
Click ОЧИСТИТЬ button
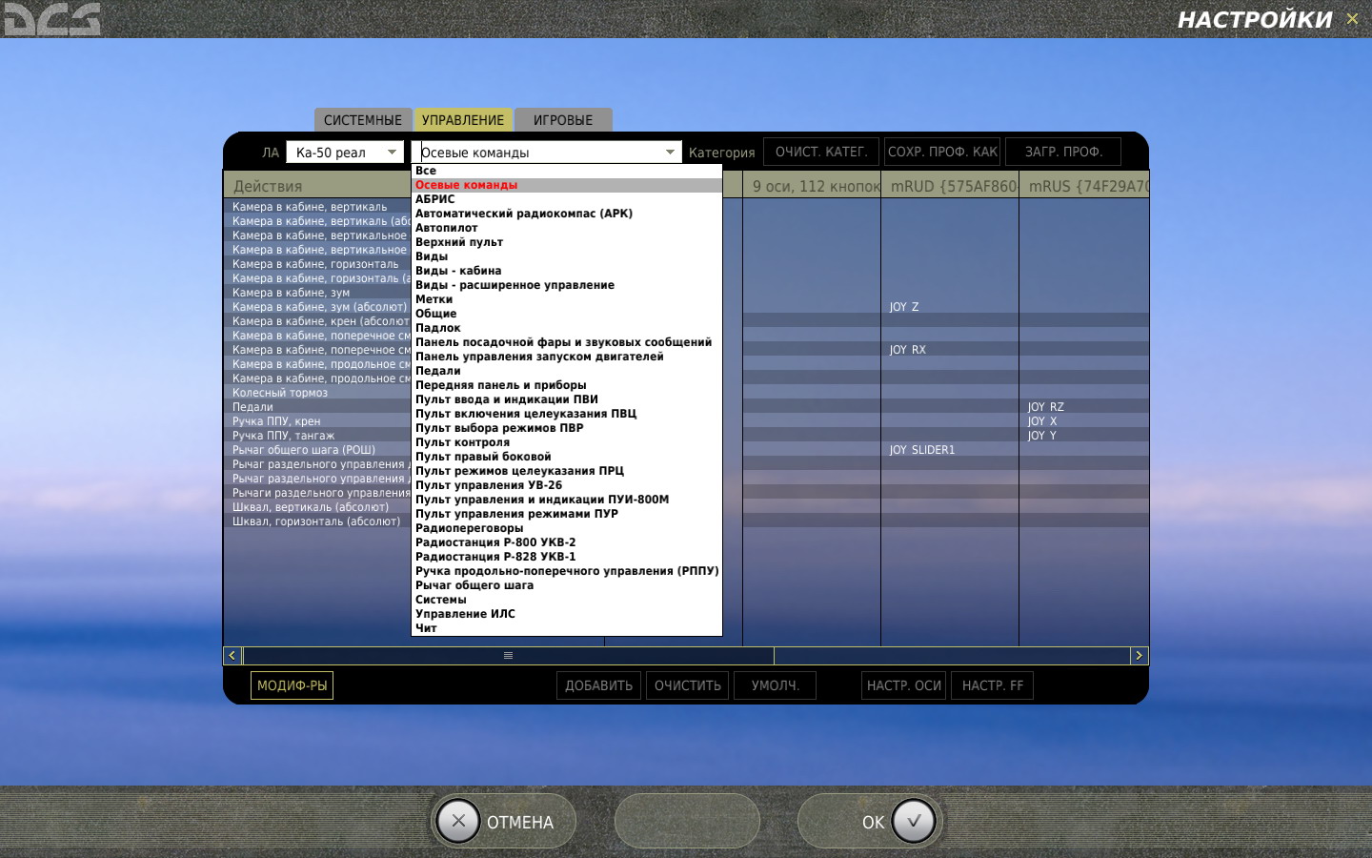pos(688,685)
